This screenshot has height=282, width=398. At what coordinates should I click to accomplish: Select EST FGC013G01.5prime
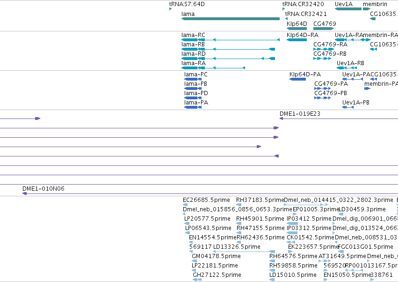click(x=341, y=252)
